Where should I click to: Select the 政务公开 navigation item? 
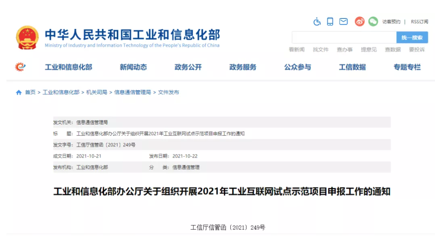[x=188, y=67]
